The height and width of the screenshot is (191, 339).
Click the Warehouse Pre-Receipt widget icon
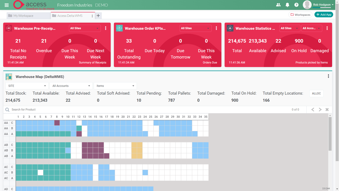coord(8,28)
